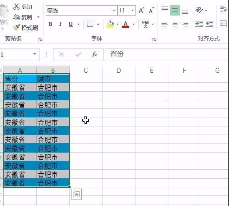
Task: Click the text orientation button
Action: (x=199, y=10)
